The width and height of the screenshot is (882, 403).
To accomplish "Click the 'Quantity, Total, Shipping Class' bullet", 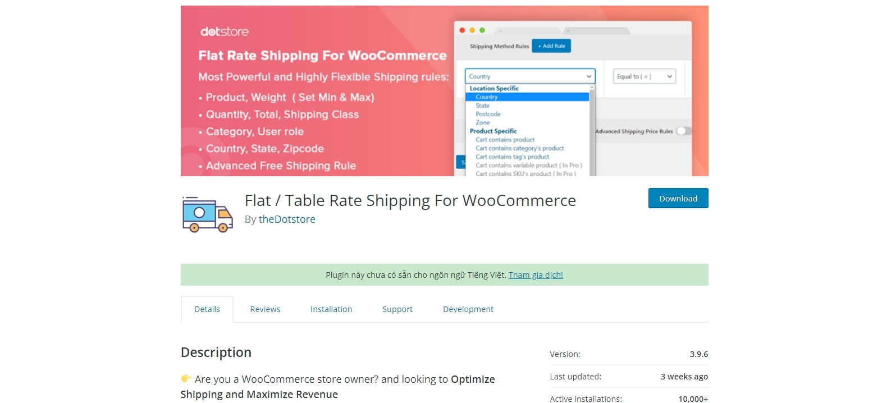I will click(x=282, y=115).
